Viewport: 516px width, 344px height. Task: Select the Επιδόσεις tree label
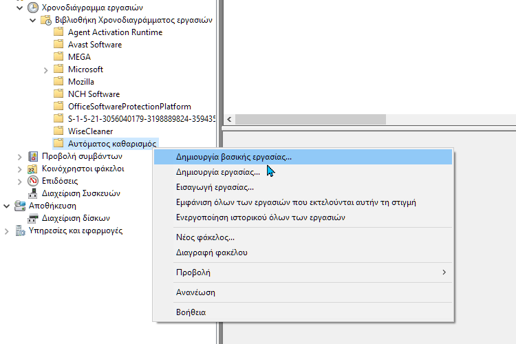[60, 181]
